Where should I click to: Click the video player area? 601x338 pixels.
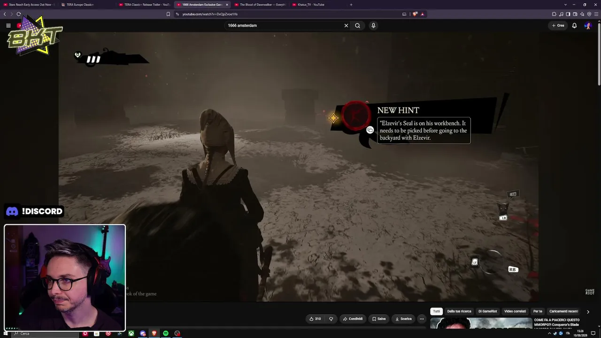coord(299,167)
